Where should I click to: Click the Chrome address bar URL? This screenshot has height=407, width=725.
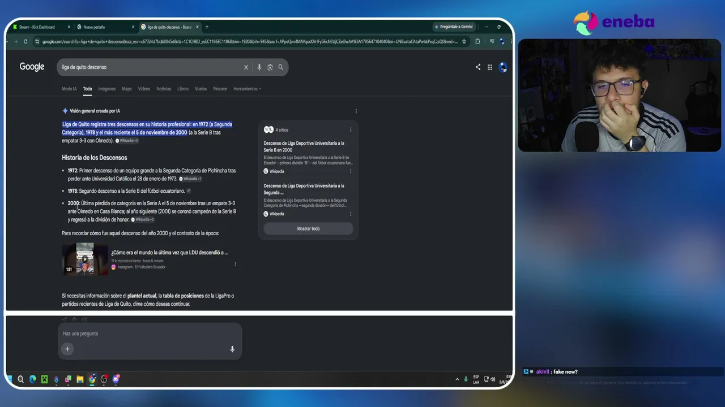[x=250, y=41]
